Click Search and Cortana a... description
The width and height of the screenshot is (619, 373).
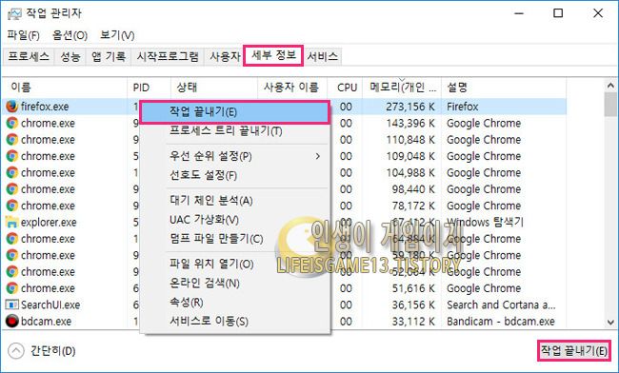tap(501, 304)
